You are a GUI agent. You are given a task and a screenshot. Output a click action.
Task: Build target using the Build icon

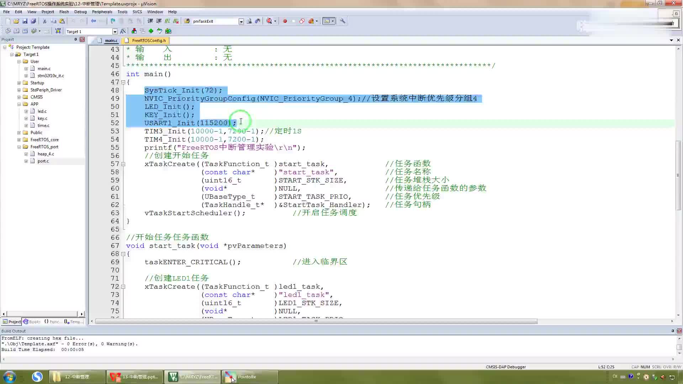coord(16,31)
